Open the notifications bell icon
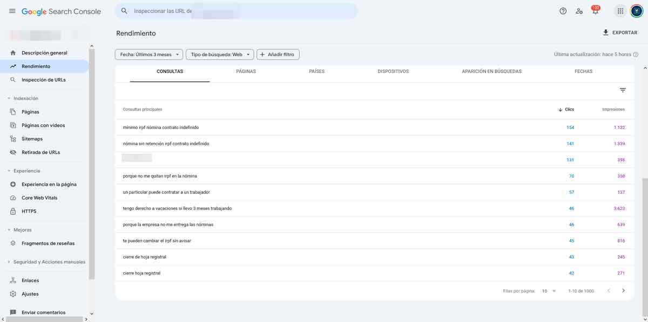The image size is (648, 322). 595,11
